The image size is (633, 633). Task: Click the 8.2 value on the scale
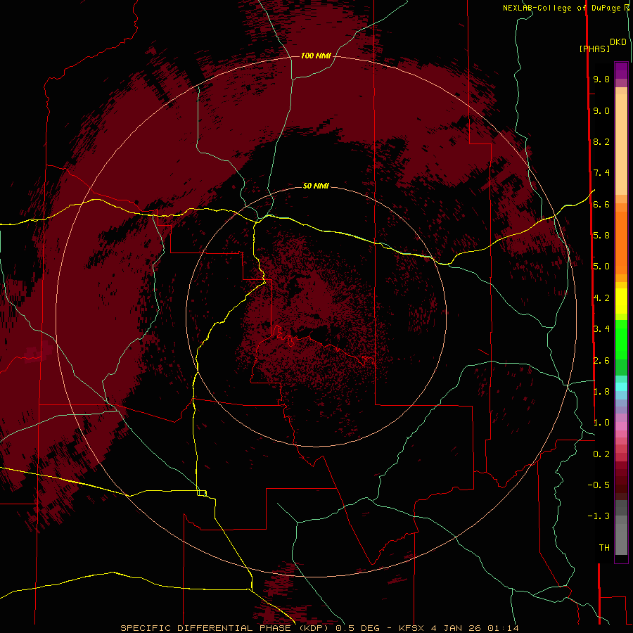point(601,141)
